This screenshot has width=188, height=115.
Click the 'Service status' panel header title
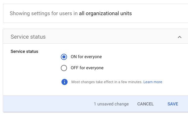28,37
